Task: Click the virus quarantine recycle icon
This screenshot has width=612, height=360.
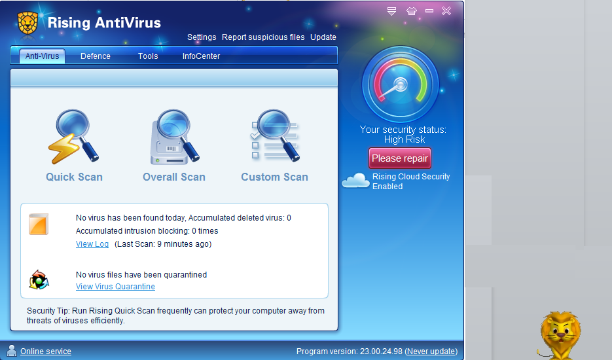Action: 39,279
